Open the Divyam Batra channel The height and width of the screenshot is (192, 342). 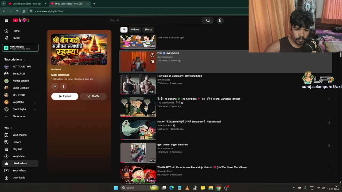pyautogui.click(x=164, y=80)
